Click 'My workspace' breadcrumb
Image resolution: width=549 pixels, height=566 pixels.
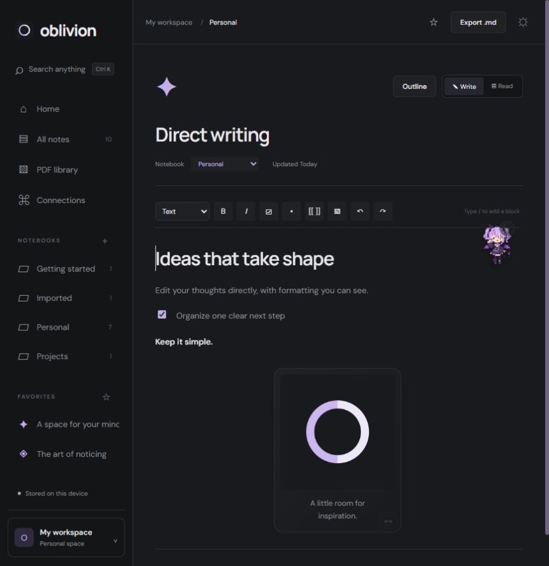click(x=169, y=22)
